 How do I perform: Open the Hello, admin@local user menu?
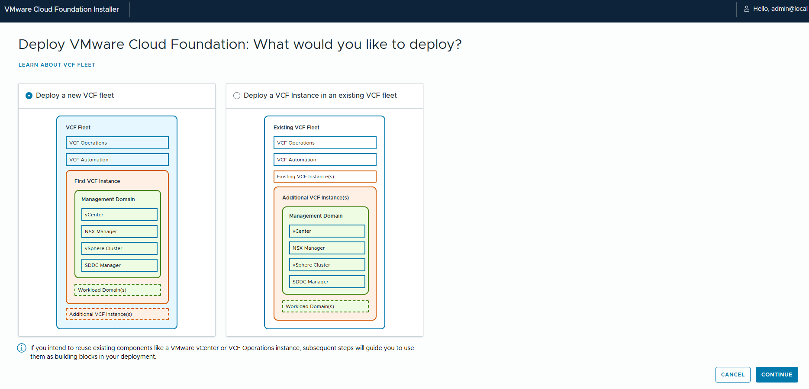(780, 9)
